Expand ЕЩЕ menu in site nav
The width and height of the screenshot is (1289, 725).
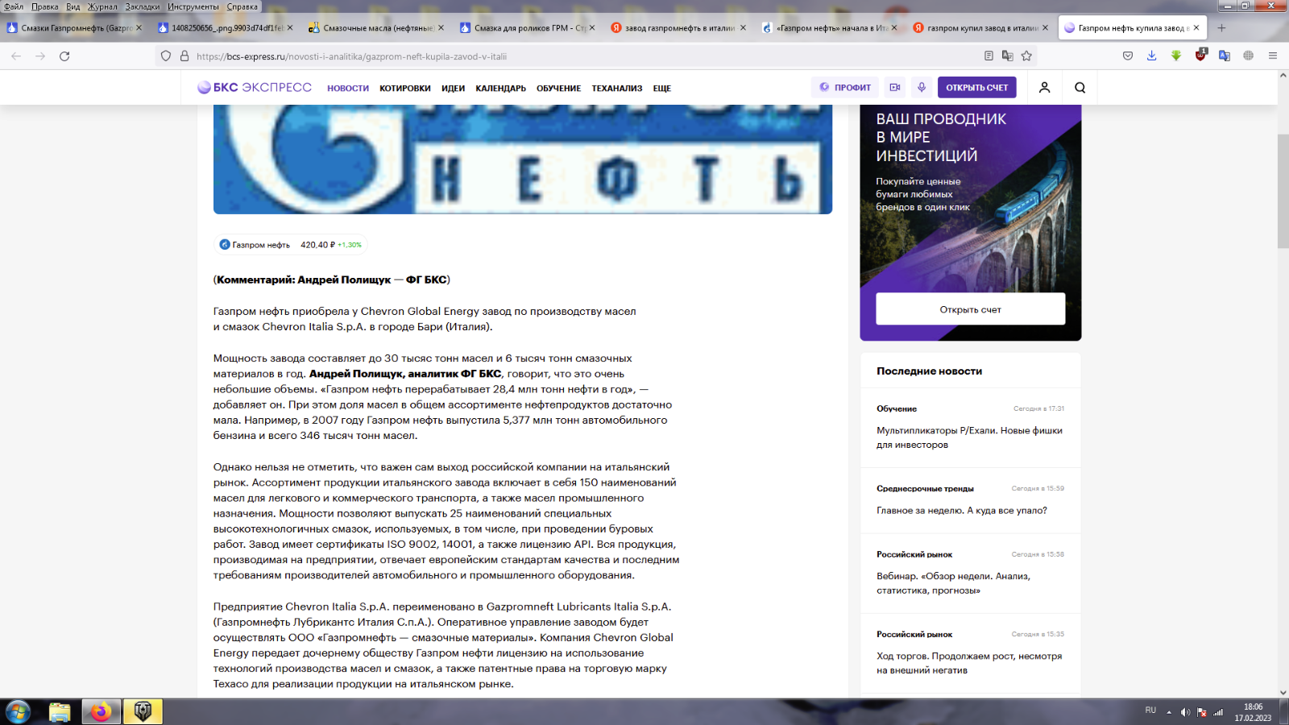coord(662,89)
